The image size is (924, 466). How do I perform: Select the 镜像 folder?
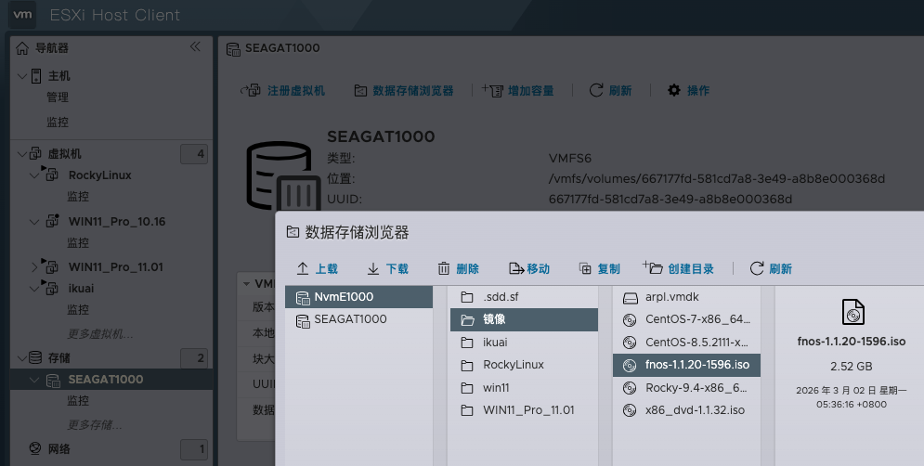[524, 319]
